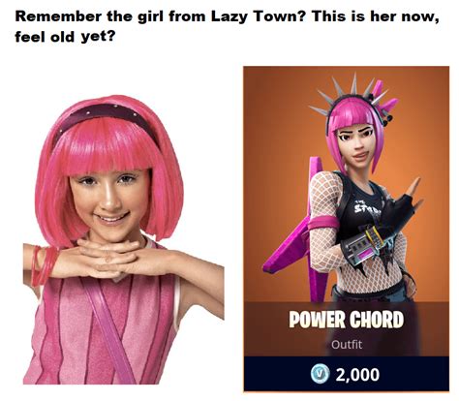Viewport: 459px width, 401px height.
Task: Click the dark blue price bar
Action: click(x=347, y=374)
